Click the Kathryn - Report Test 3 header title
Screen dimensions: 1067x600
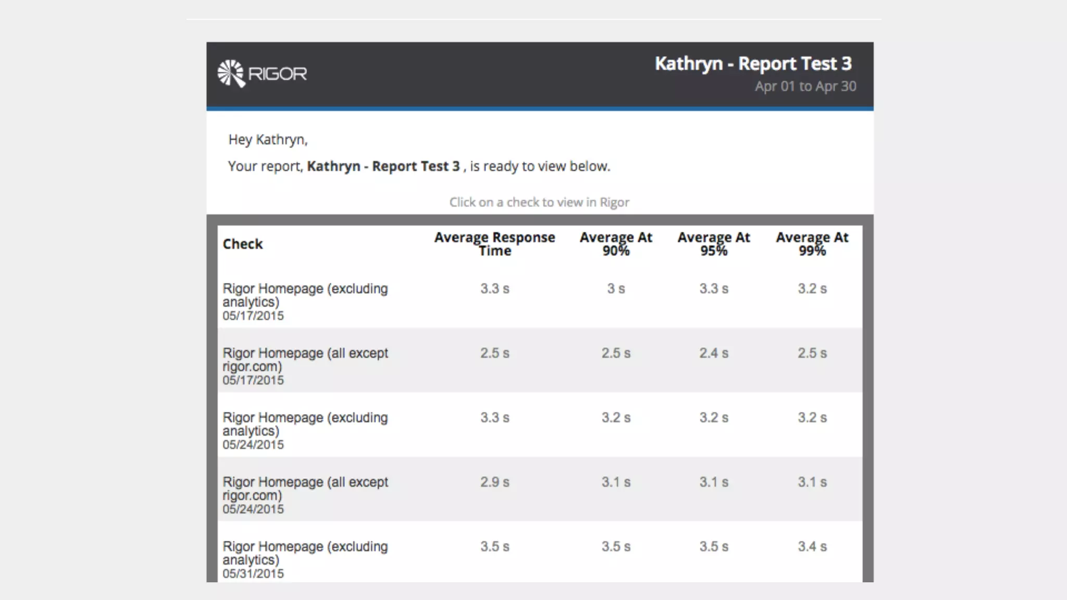tap(753, 64)
